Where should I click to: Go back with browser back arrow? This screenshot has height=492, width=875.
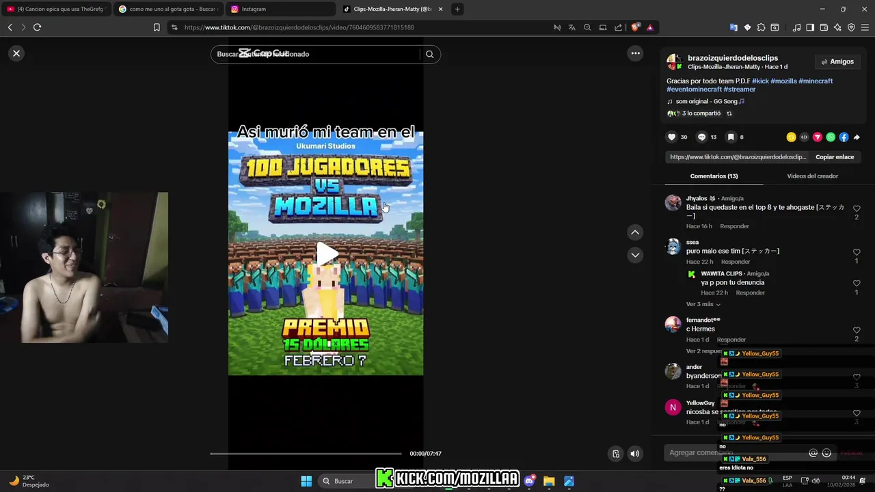(10, 27)
